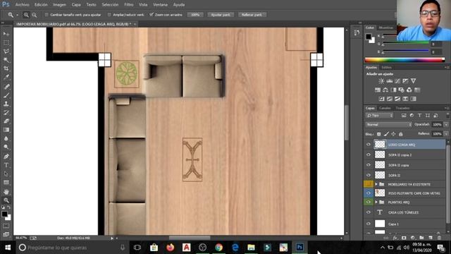Toggle 'Ampliar/reducir vent.' checkbox
Screen dimensions: 451x254
tap(109, 15)
